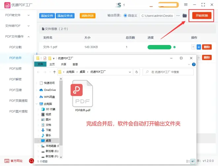Open address bar history dropdown
The width and height of the screenshot is (218, 166).
(130, 72)
